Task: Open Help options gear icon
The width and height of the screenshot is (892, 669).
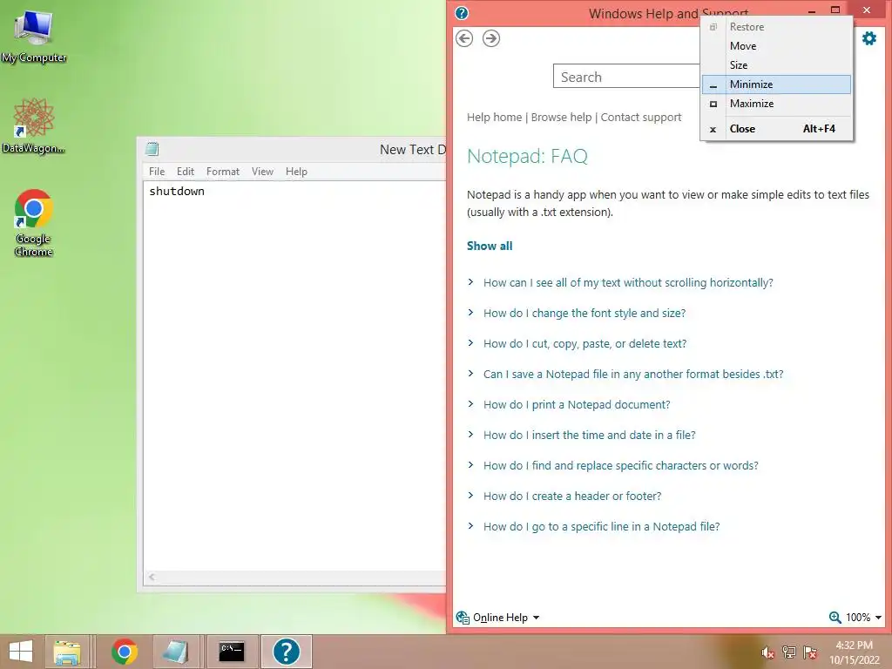Action: coord(868,38)
